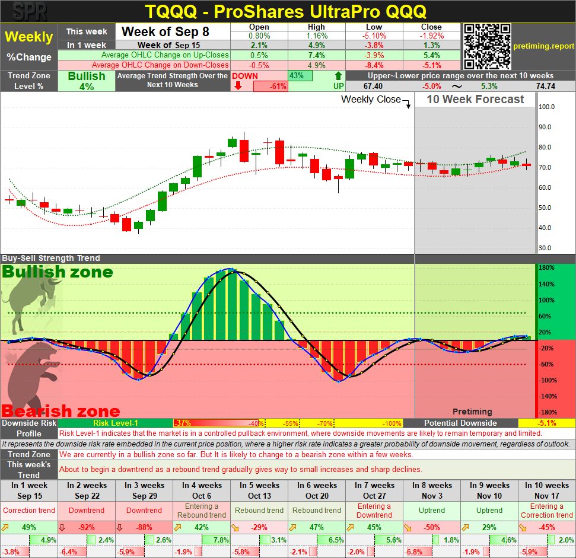Click the arrow beside -45% for Nov 17

(x=523, y=528)
